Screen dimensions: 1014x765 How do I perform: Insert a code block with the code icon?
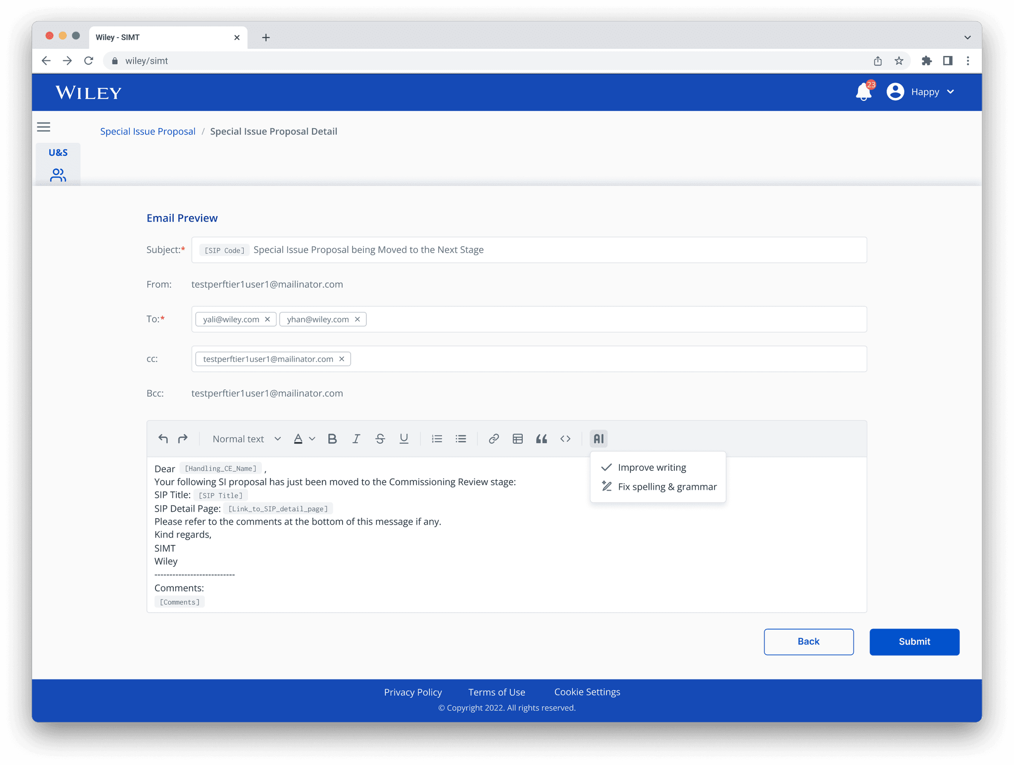coord(565,439)
